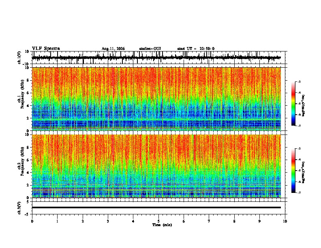Pick the ch.1 color scale bar
This screenshot has width=321, height=248.
point(293,104)
